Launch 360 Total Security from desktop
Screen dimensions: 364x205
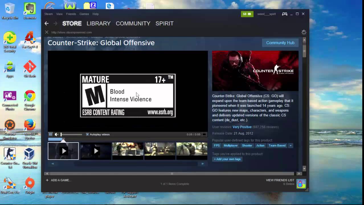(10, 42)
